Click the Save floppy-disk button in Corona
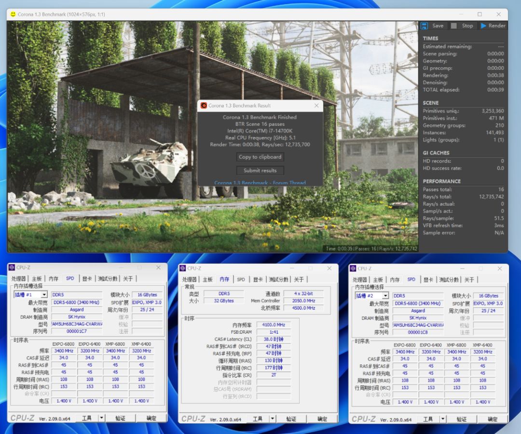This screenshot has height=434, width=521. [432, 26]
